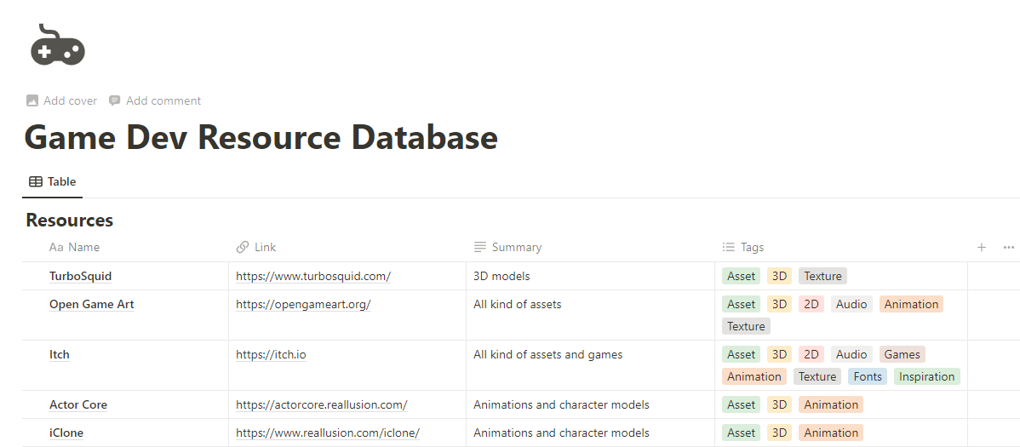Add a new column with the plus icon

(982, 247)
